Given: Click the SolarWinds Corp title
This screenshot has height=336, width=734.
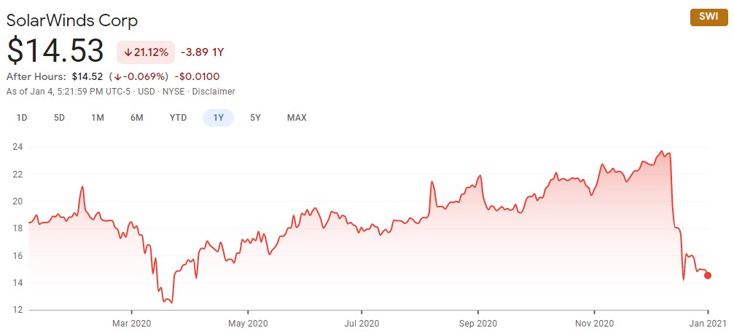Looking at the screenshot, I should tap(71, 20).
